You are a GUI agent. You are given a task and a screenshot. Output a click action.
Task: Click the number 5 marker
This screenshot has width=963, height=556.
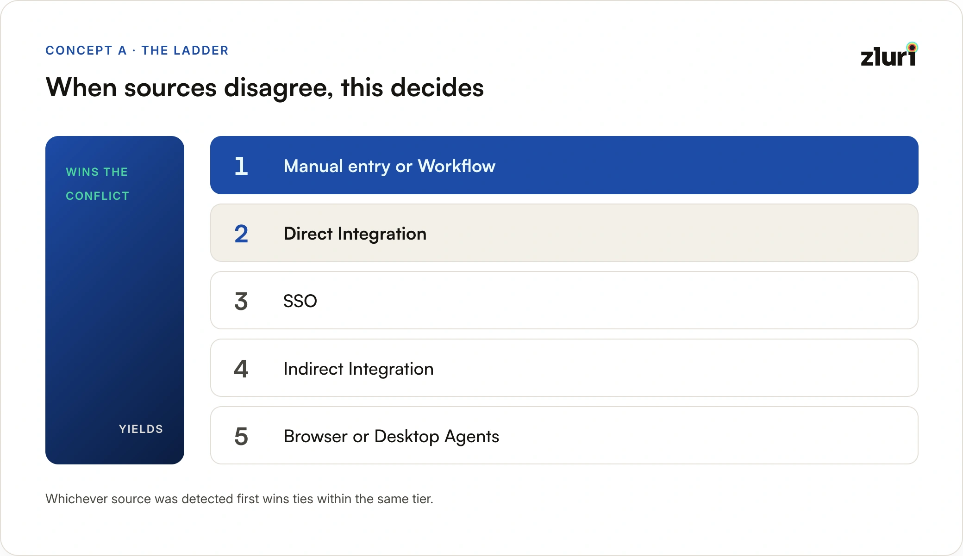click(x=241, y=436)
